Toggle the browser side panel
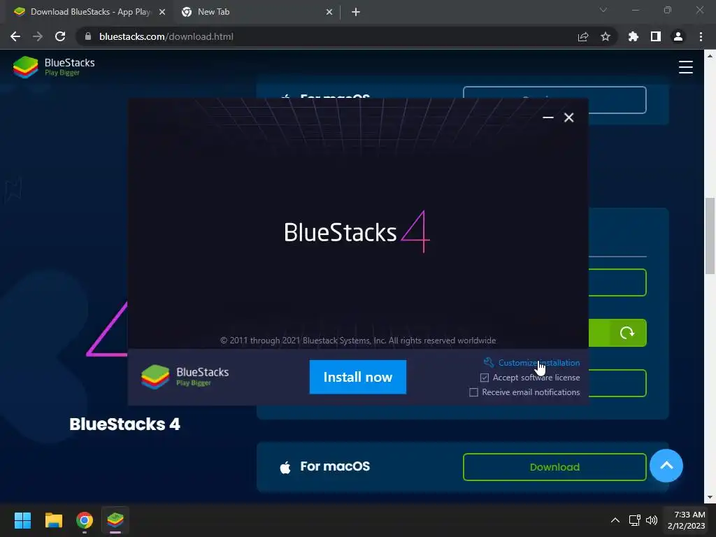This screenshot has width=716, height=537. (x=656, y=36)
